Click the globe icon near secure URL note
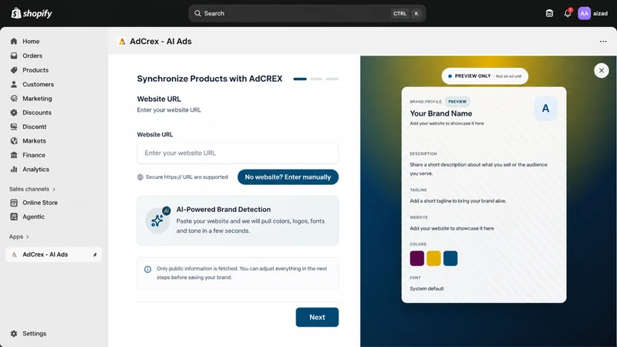 [x=140, y=177]
